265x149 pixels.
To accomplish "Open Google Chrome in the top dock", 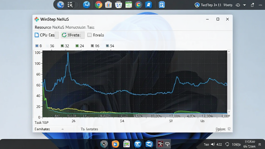I will pos(98,5).
